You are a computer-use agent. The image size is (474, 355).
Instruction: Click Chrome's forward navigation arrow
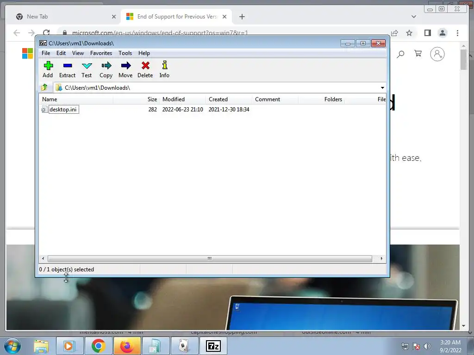click(31, 33)
